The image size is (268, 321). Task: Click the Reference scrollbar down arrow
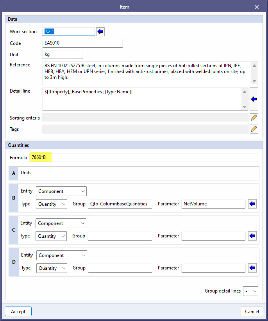[254, 81]
